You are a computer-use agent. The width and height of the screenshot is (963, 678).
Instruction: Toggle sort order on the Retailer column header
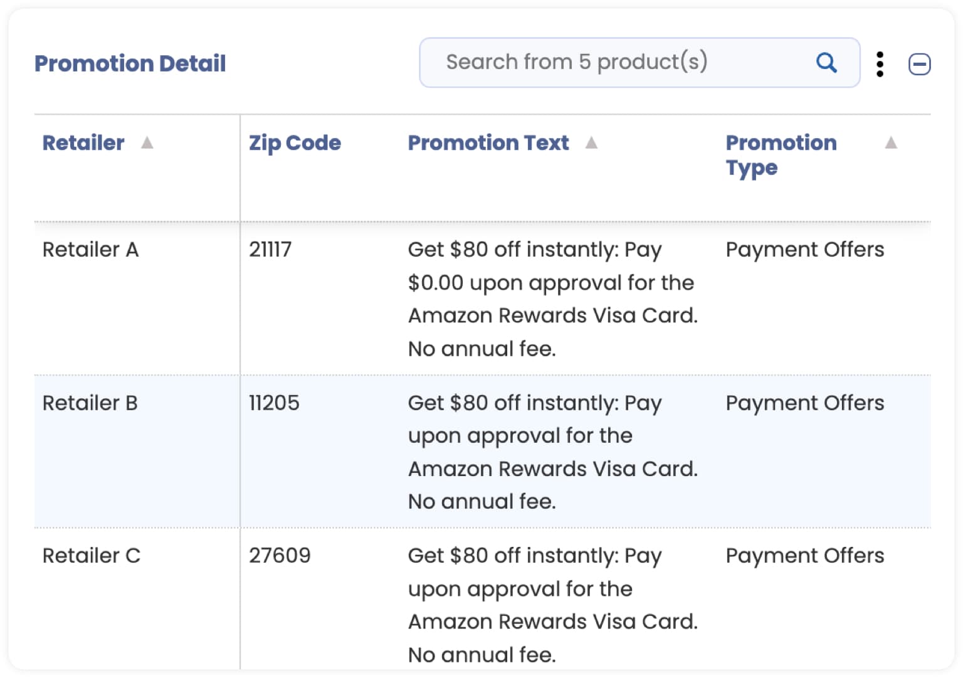(x=82, y=142)
